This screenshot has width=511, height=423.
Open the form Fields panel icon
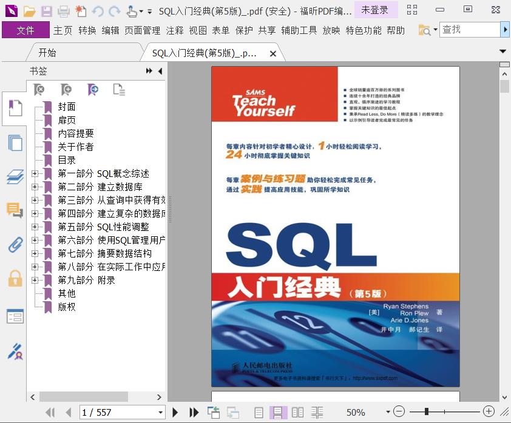click(x=15, y=316)
